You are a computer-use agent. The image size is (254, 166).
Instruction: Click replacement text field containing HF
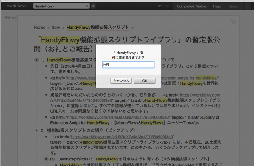click(128, 65)
